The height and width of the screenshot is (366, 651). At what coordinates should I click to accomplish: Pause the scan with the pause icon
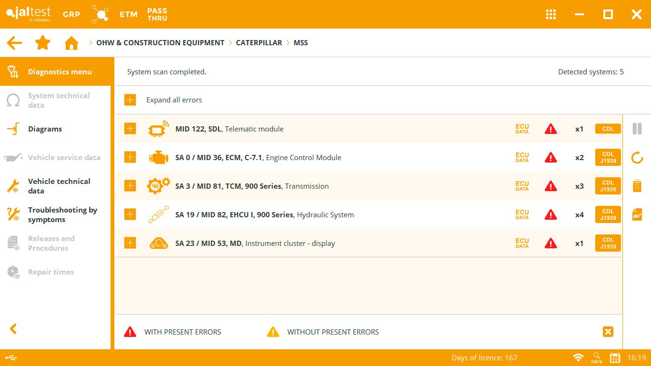click(x=637, y=129)
